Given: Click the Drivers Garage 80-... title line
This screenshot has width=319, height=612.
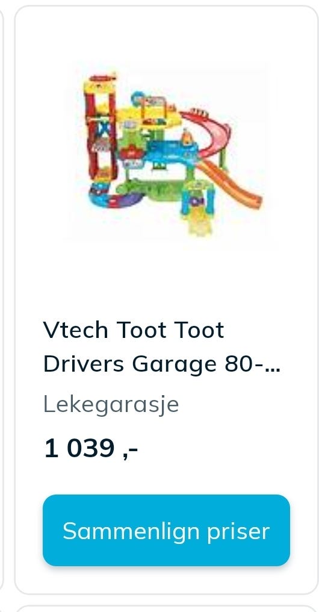Looking at the screenshot, I should coord(161,364).
